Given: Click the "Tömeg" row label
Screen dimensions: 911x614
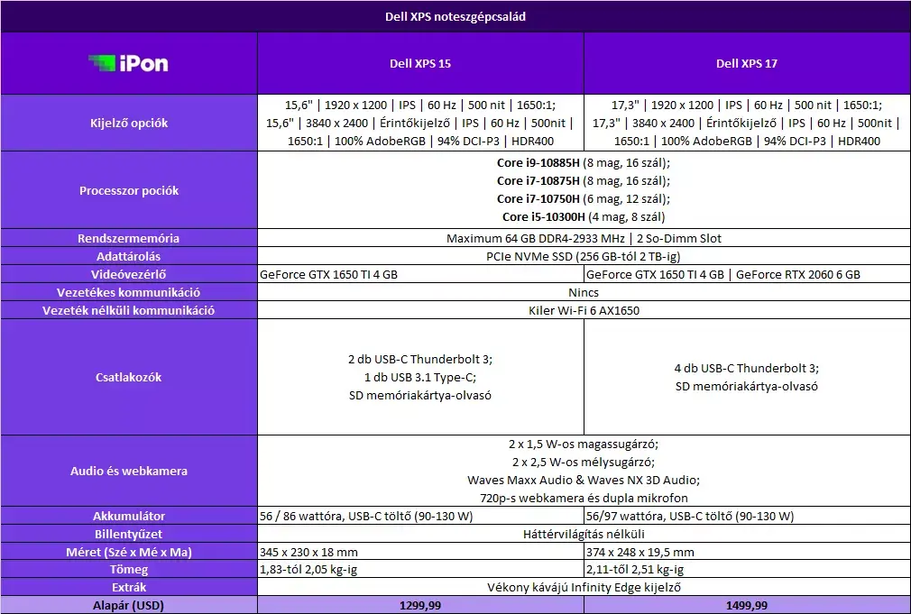Looking at the screenshot, I should point(129,569).
